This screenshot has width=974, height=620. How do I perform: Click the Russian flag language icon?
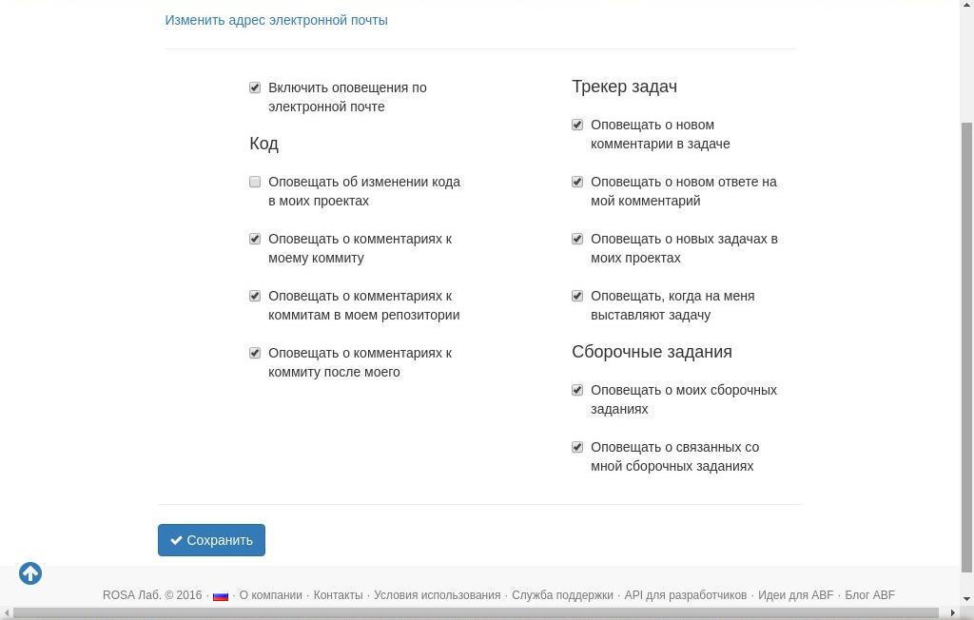coord(221,596)
